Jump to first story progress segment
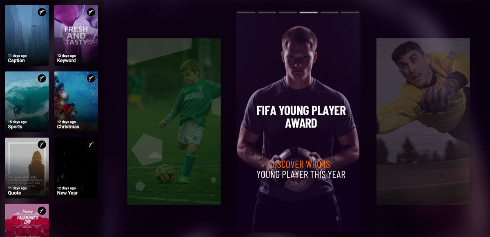The image size is (490, 237). pyautogui.click(x=246, y=12)
